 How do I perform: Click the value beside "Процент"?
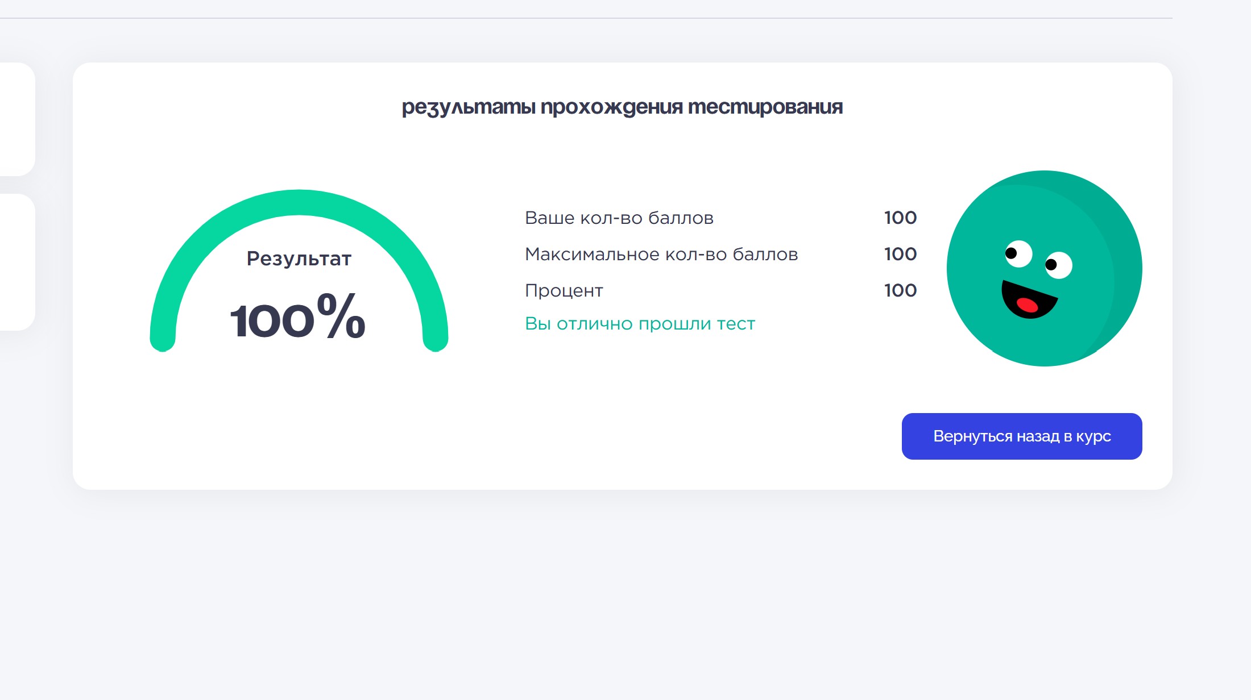pos(900,290)
